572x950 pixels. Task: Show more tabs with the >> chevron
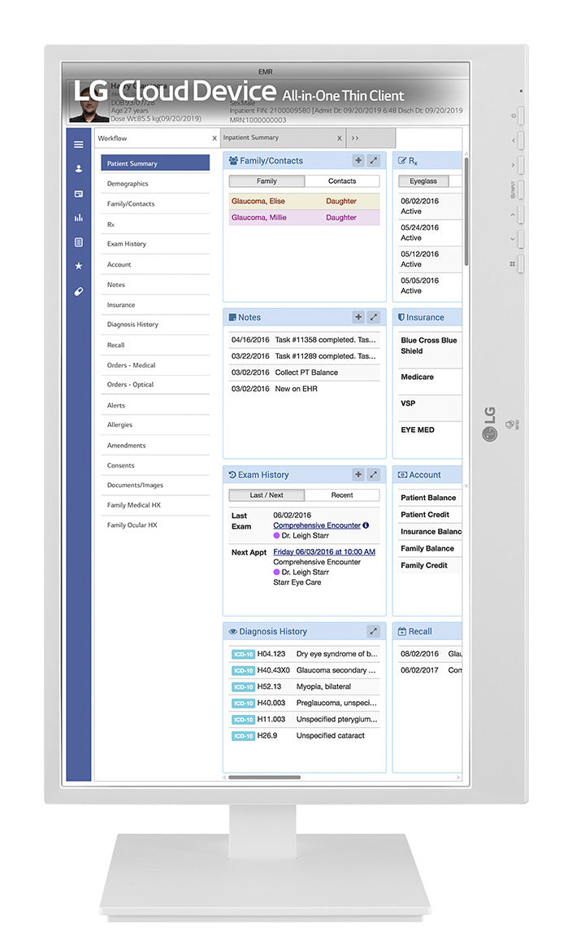click(x=355, y=138)
